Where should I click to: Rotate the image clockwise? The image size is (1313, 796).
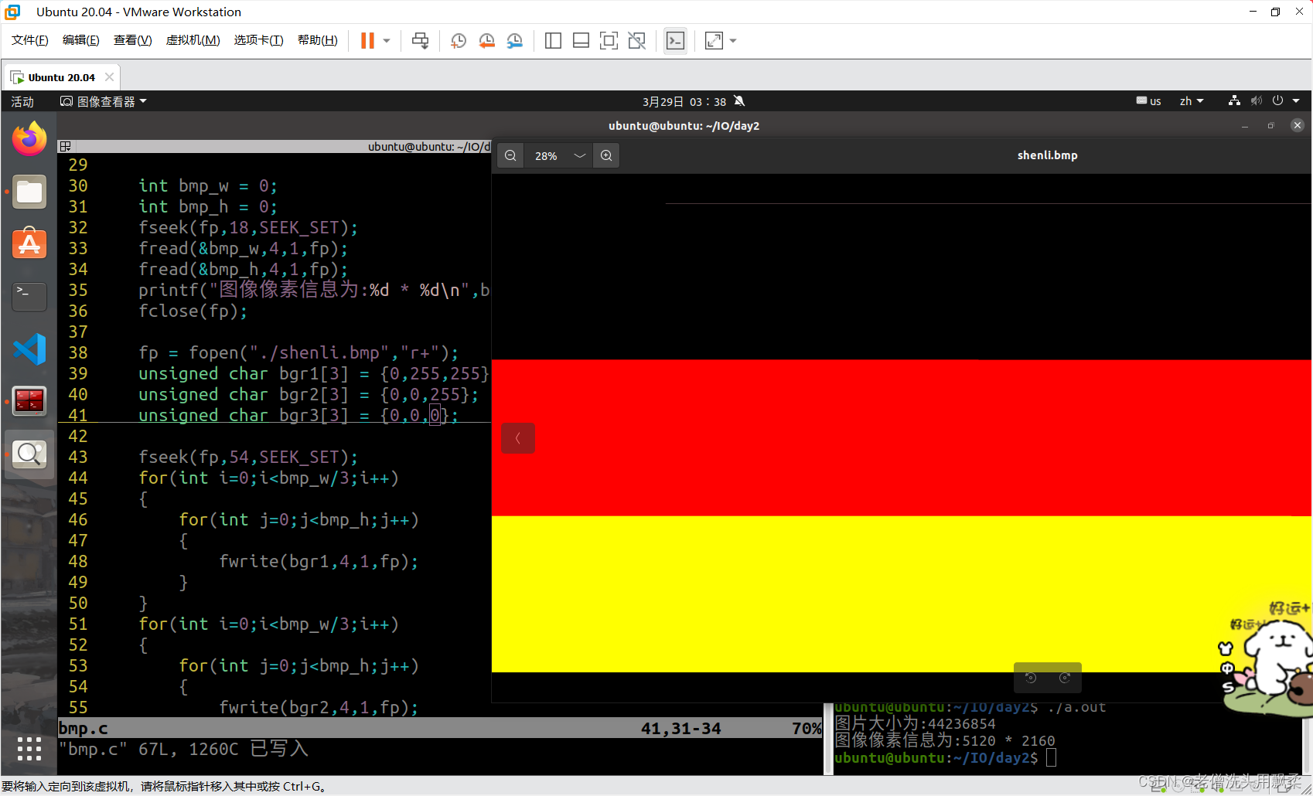click(x=1065, y=678)
